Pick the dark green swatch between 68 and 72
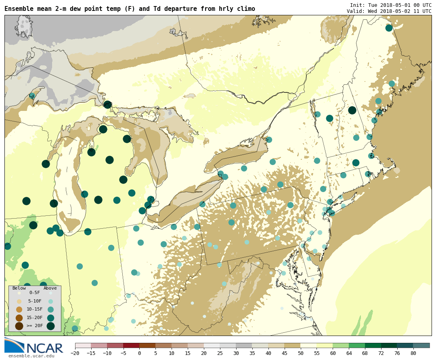This screenshot has width=436, height=361. pos(373,345)
